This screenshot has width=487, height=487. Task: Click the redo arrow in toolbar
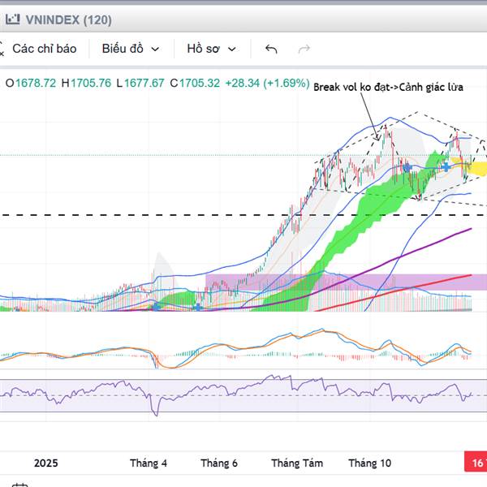(304, 49)
